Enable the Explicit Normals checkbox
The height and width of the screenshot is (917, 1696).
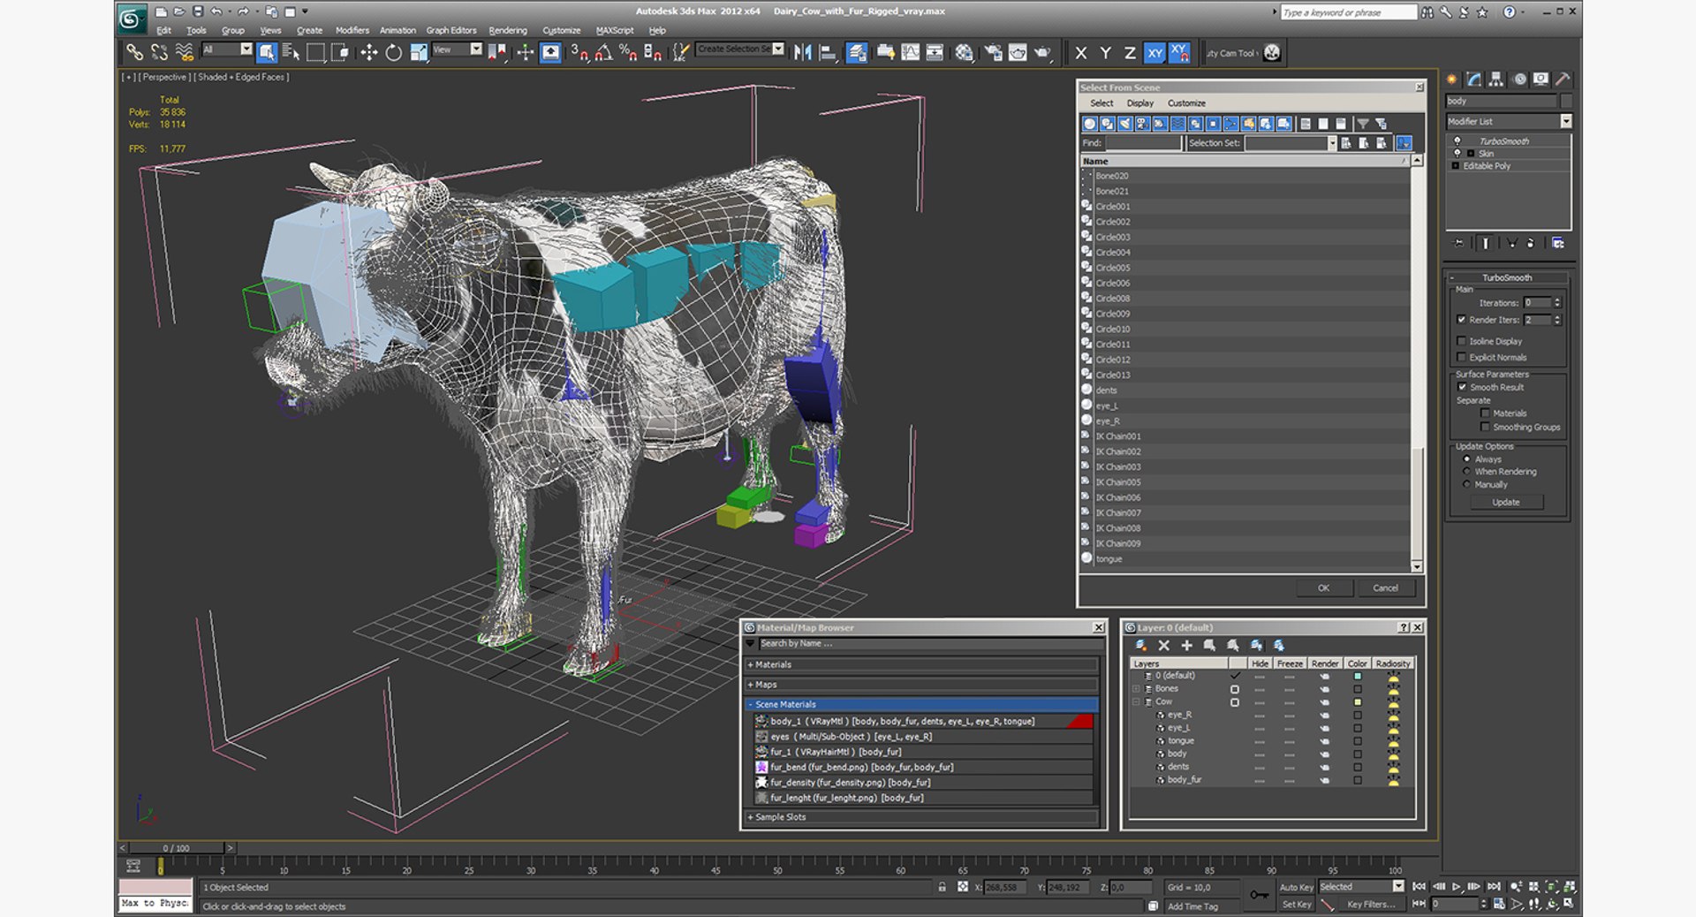click(x=1461, y=357)
